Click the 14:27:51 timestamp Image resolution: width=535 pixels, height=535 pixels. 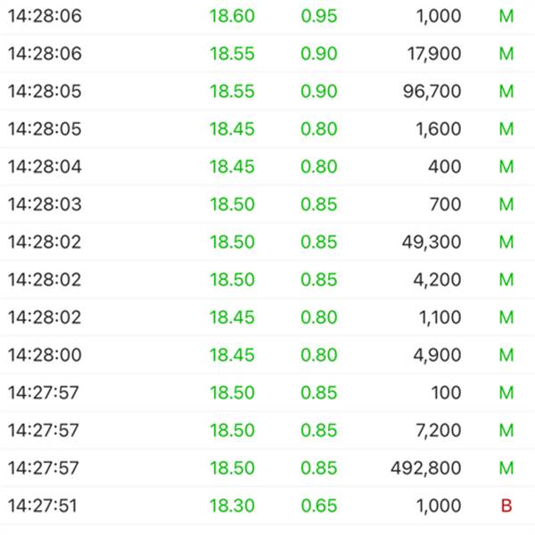click(43, 506)
